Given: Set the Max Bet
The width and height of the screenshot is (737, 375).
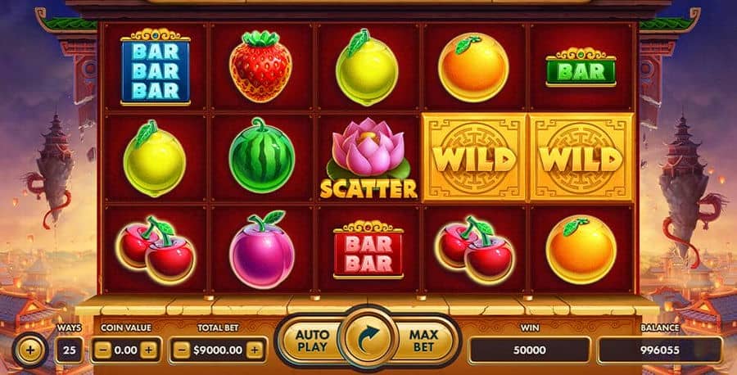Looking at the screenshot, I should pos(423,341).
